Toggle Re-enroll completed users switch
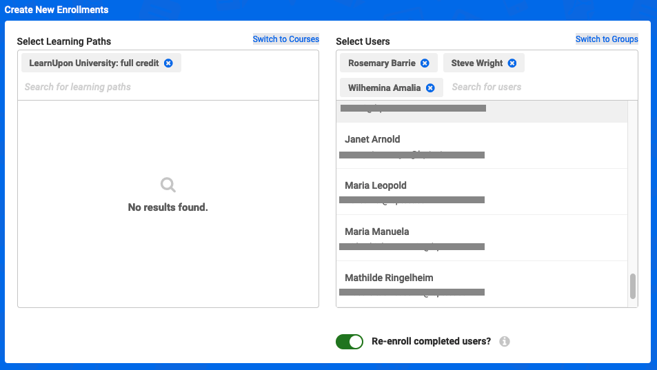Image resolution: width=657 pixels, height=370 pixels. click(350, 342)
